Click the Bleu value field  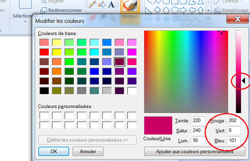tap(234, 141)
